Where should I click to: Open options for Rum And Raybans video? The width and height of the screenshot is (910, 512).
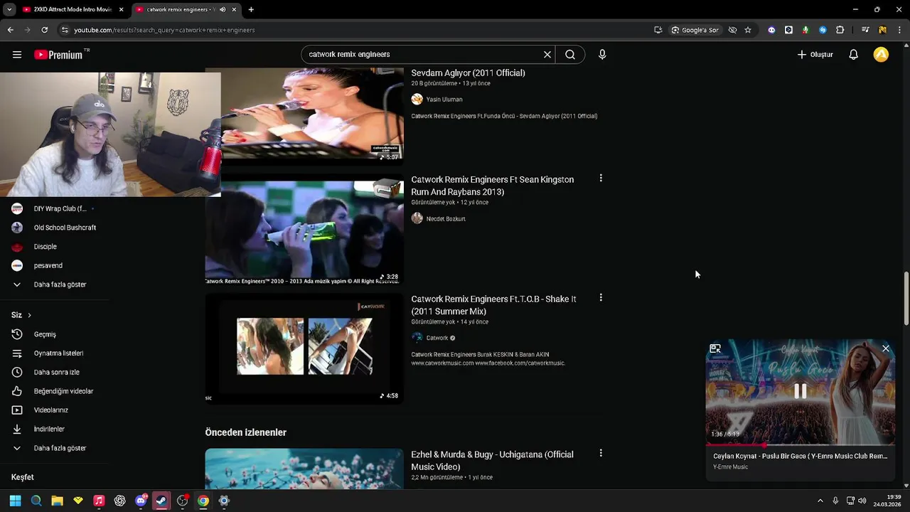(601, 178)
